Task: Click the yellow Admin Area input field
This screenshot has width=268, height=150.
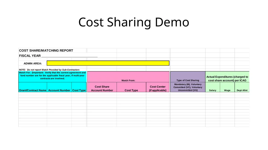Action: click(108, 63)
